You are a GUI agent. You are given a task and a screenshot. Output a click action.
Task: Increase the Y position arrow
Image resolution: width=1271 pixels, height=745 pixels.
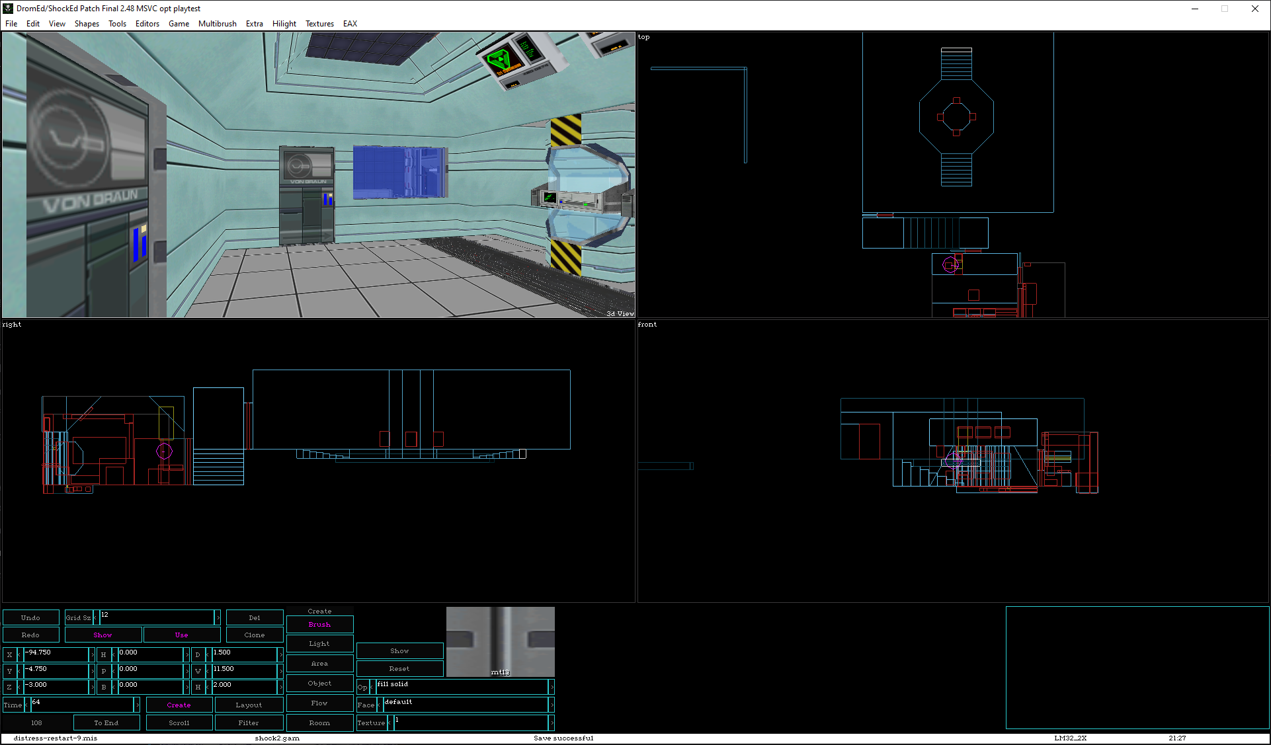(x=92, y=671)
